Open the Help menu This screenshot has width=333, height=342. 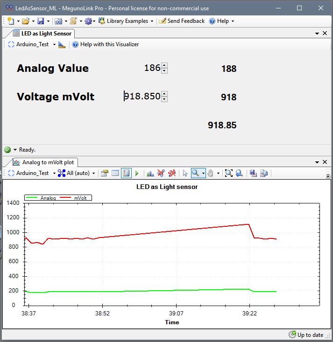pos(222,21)
